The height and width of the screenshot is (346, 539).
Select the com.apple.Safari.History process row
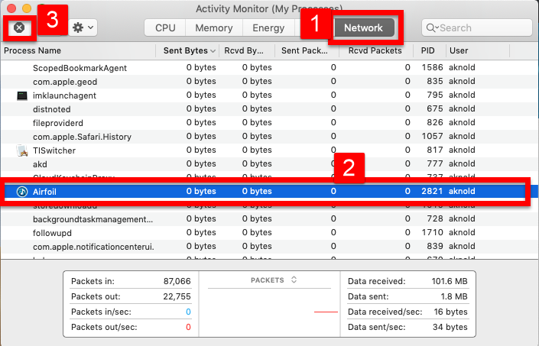coord(82,137)
